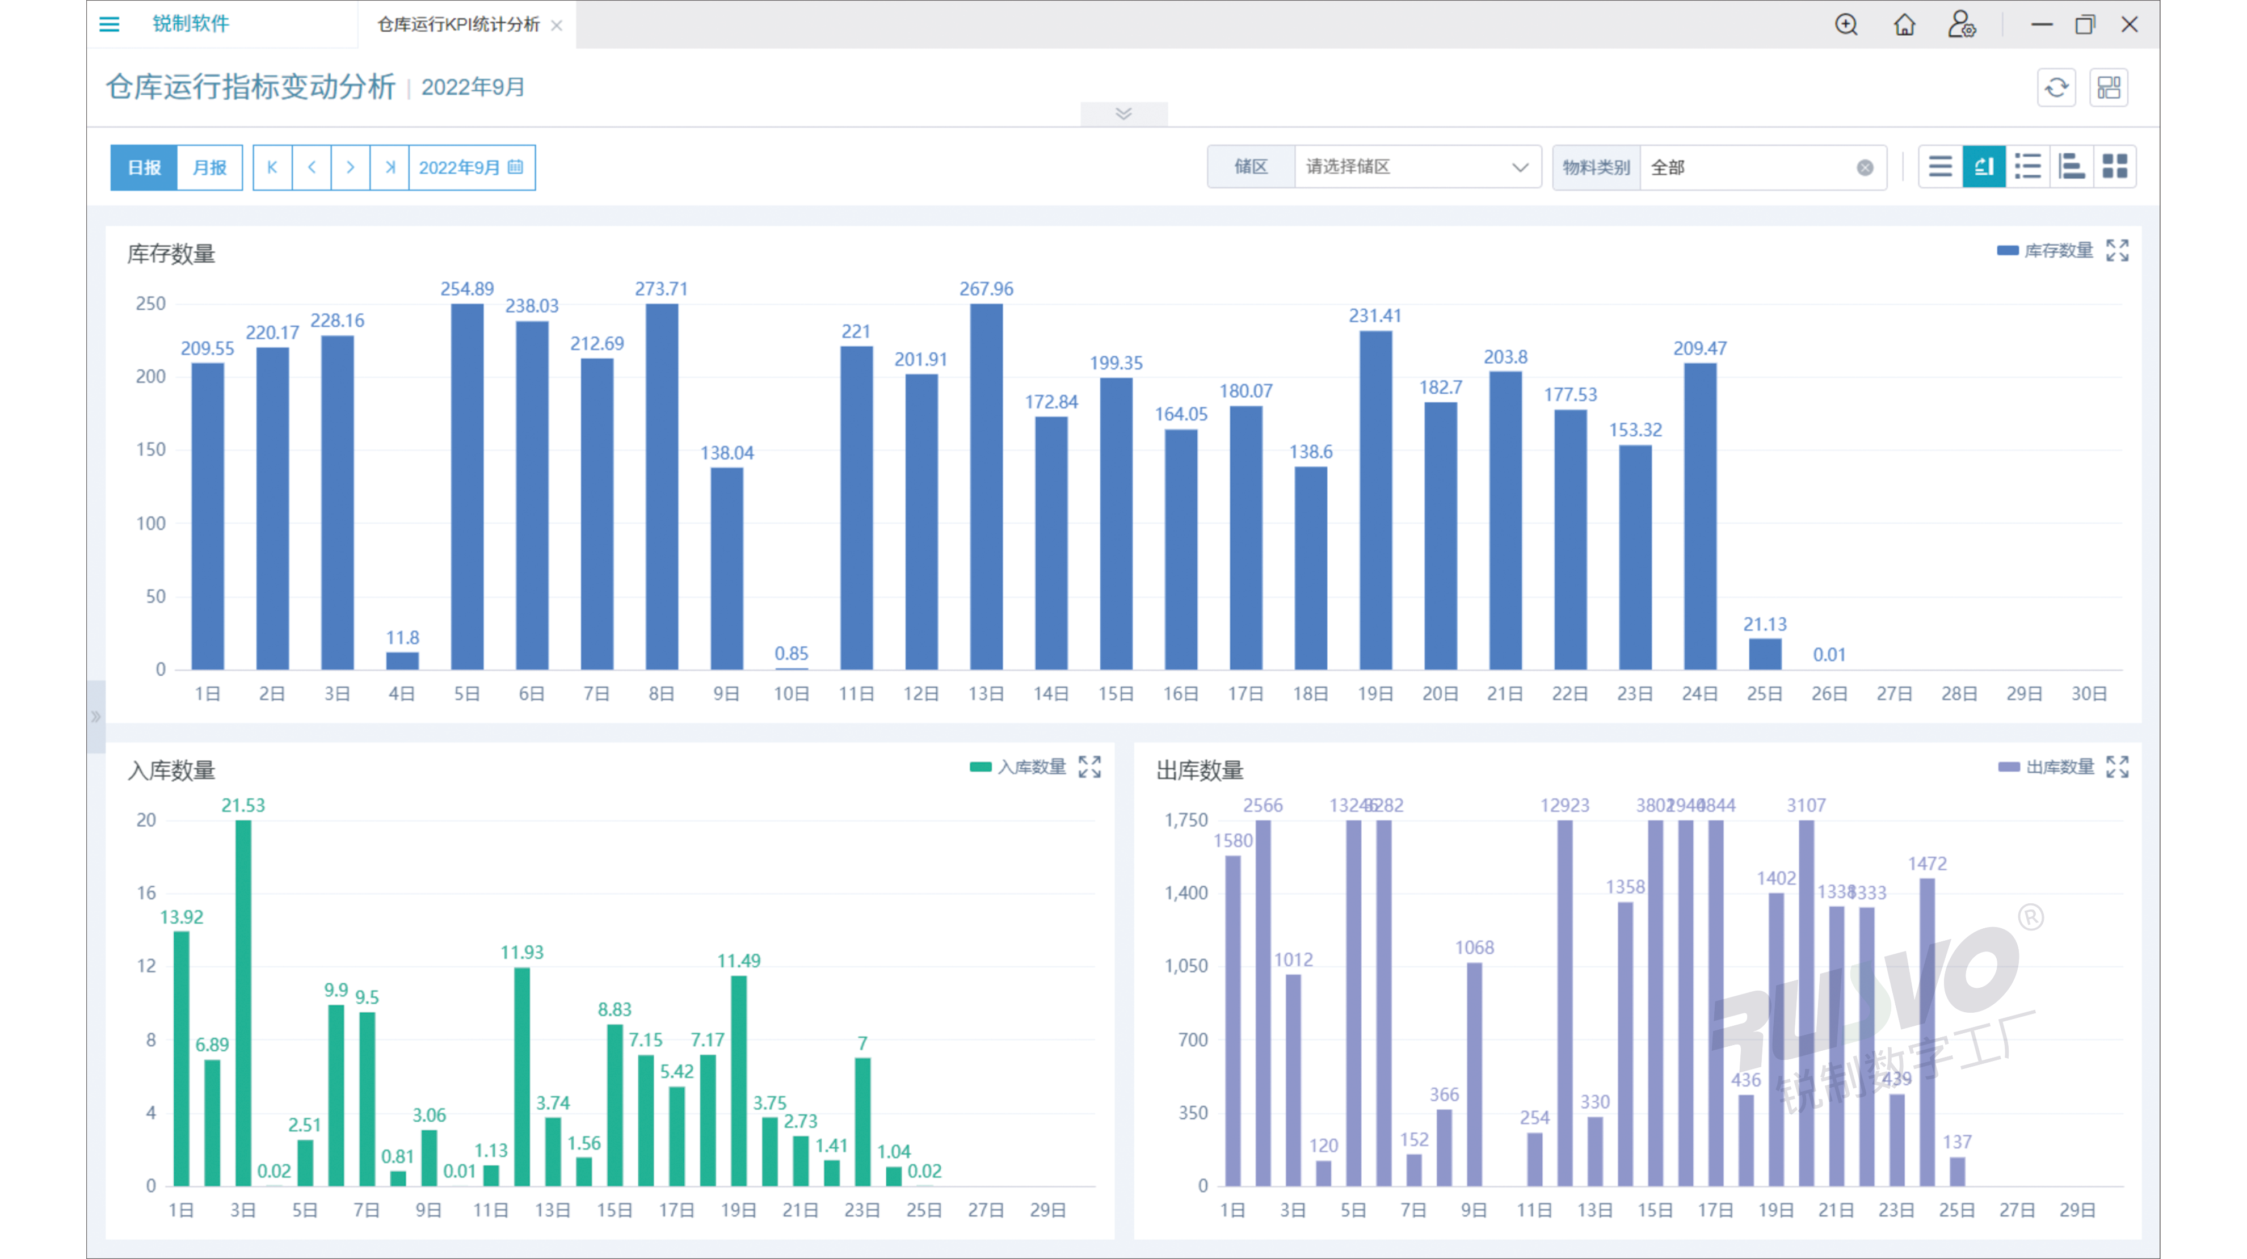Close the 仓库运行KPI统计分析 tab

tap(557, 26)
